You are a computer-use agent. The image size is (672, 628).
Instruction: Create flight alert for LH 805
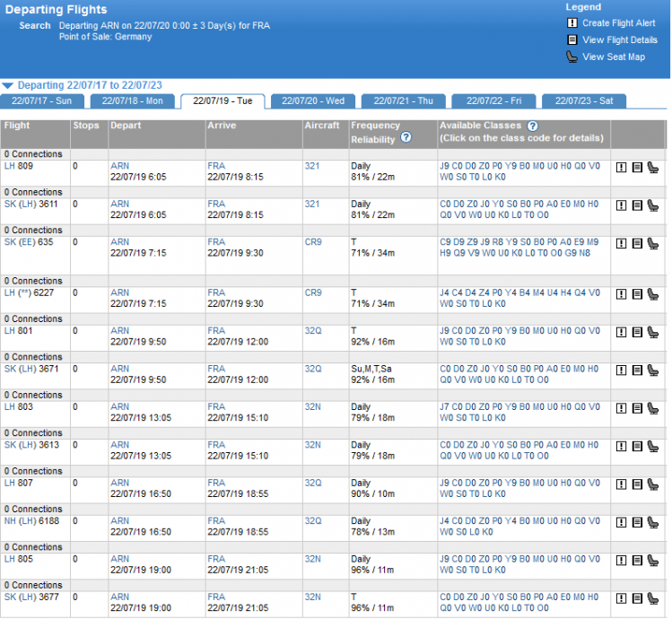(x=622, y=560)
